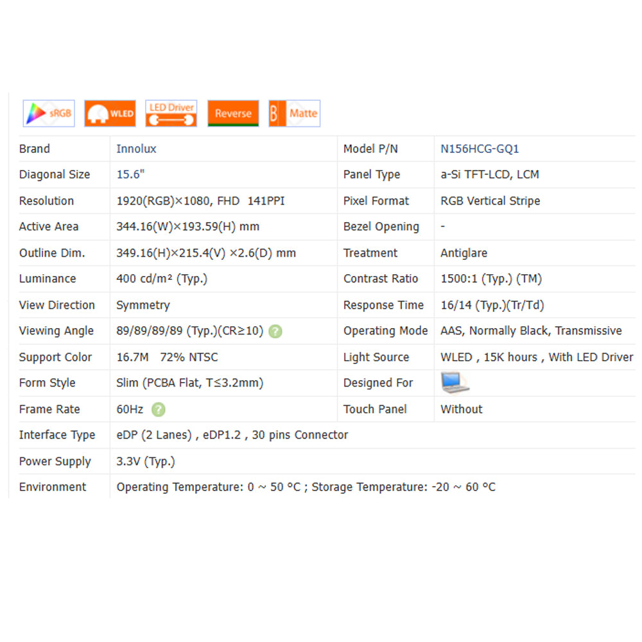Click the Active Area dimensions value
This screenshot has height=642, width=642.
tap(188, 227)
